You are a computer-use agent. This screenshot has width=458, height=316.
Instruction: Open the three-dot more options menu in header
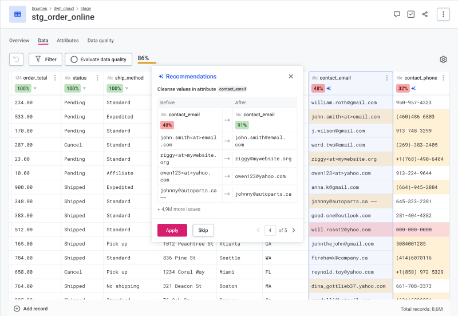[x=443, y=14]
